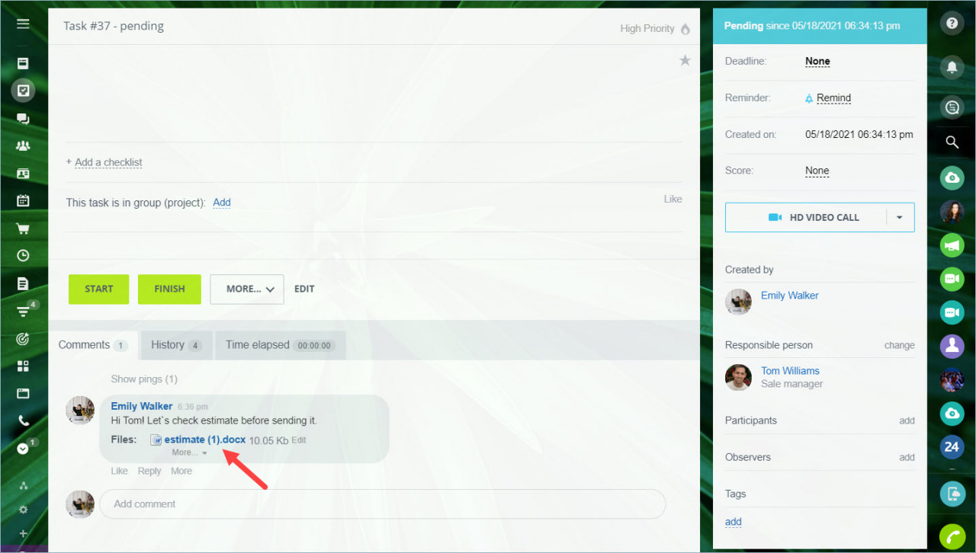976x553 pixels.
Task: Switch to the History tab
Action: click(x=175, y=345)
